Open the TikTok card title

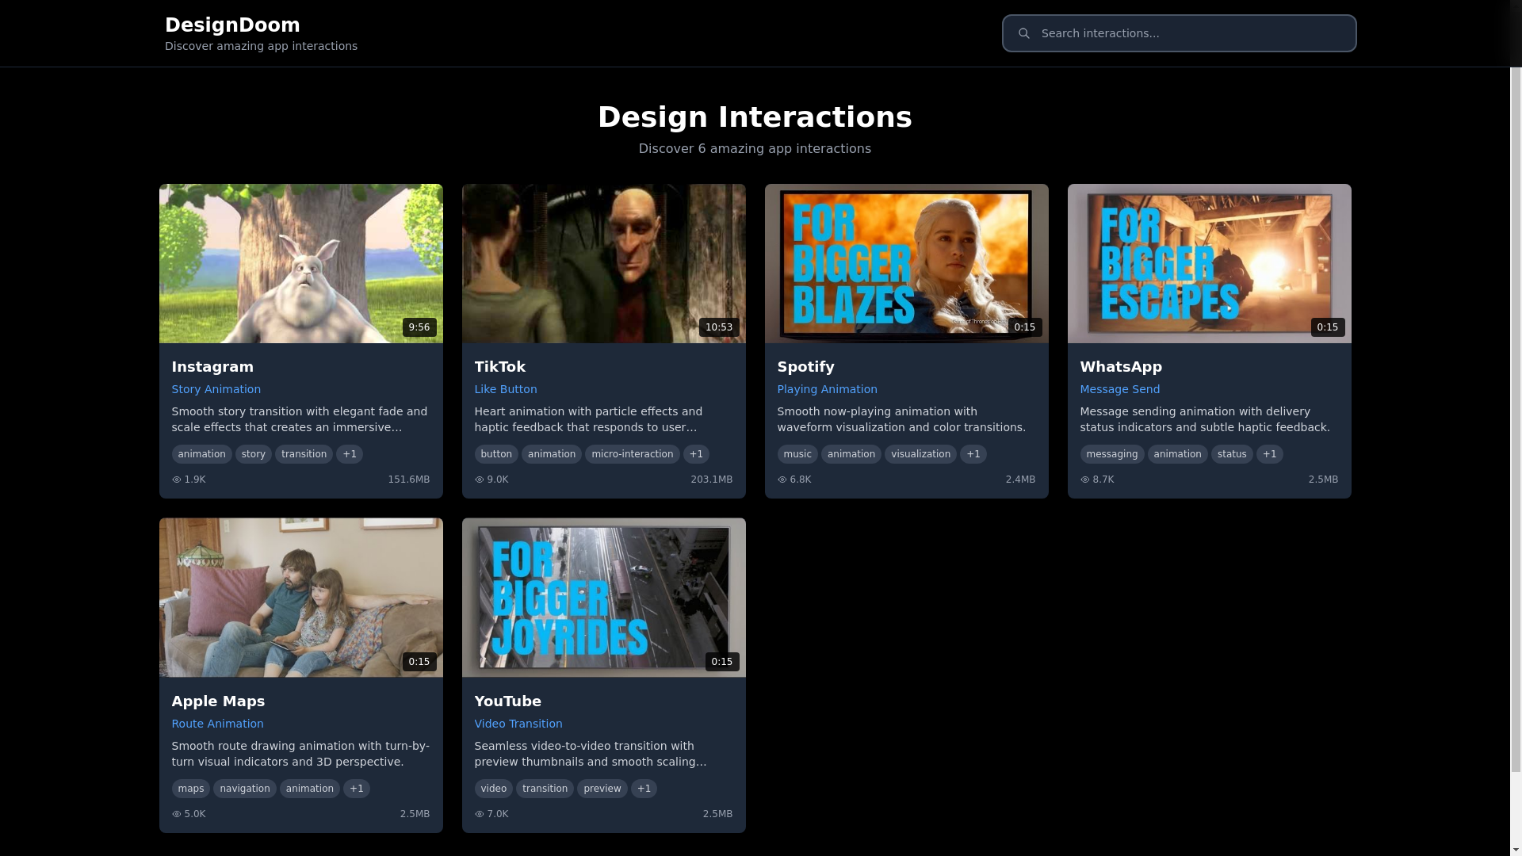500,367
